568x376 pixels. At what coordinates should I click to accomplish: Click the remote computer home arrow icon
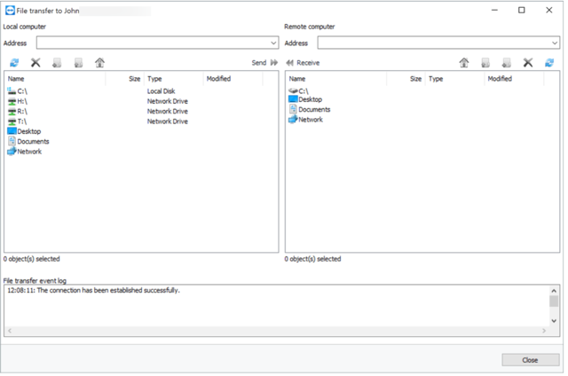[x=464, y=63]
